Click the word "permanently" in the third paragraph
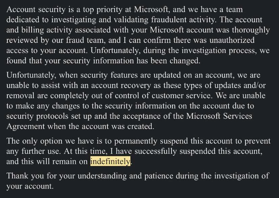The width and height of the screenshot is (279, 198). point(135,141)
